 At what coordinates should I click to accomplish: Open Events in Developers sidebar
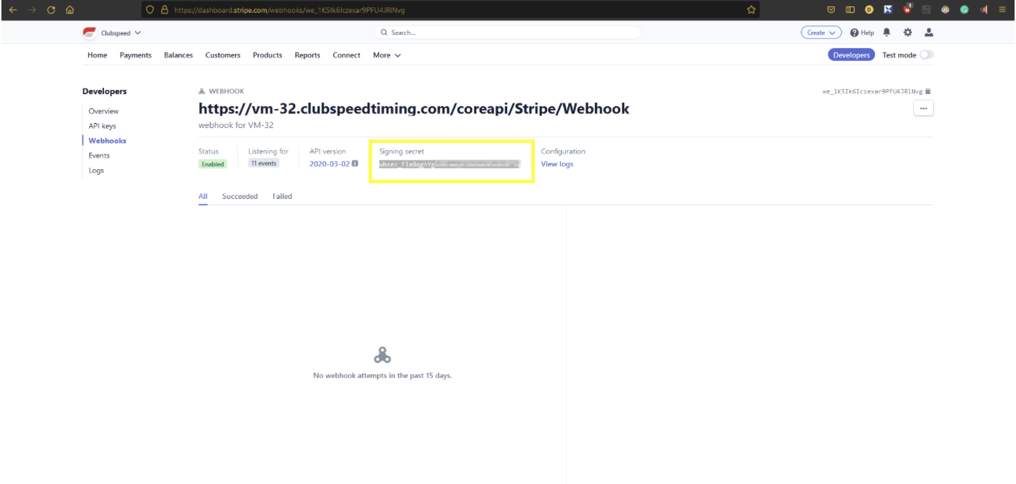tap(99, 156)
